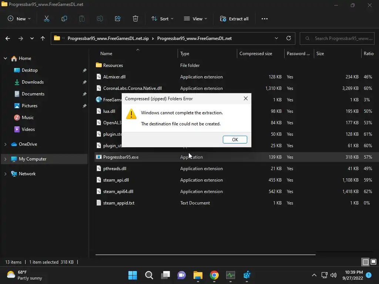This screenshot has height=284, width=379.
Task: Open the View dropdown
Action: click(x=195, y=18)
